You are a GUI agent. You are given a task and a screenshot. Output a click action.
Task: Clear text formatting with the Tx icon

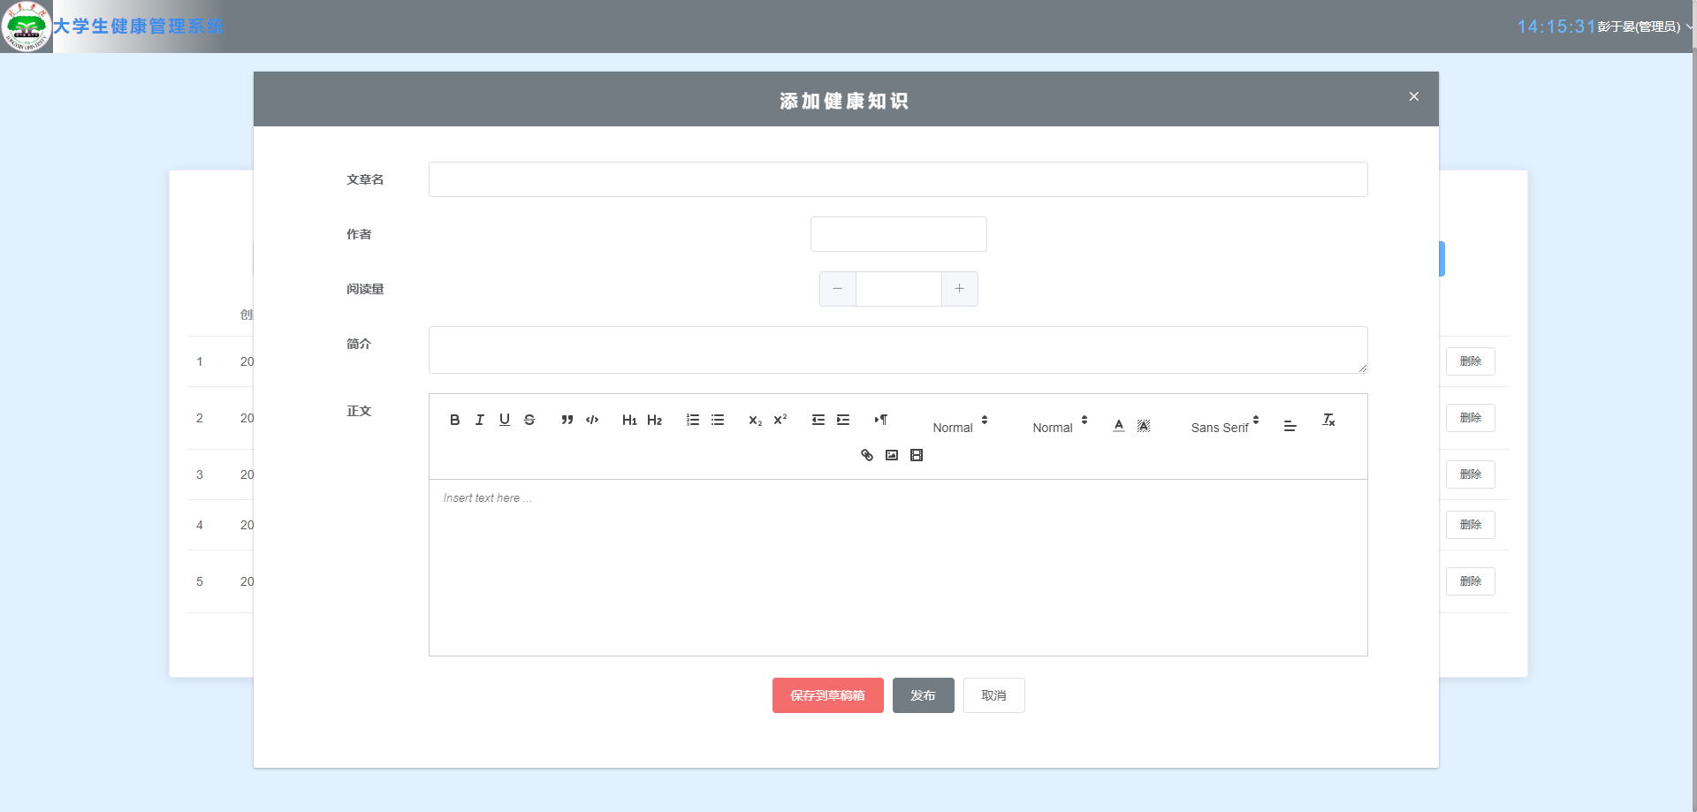coord(1328,420)
